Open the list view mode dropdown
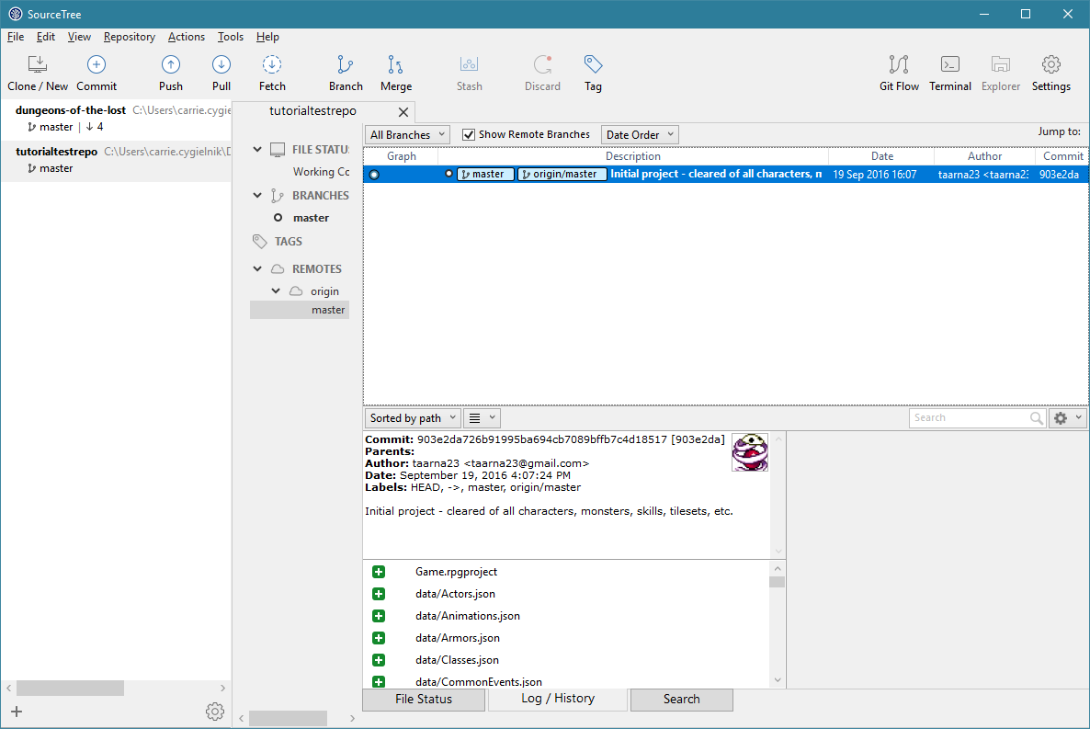Viewport: 1090px width, 729px height. pos(482,418)
